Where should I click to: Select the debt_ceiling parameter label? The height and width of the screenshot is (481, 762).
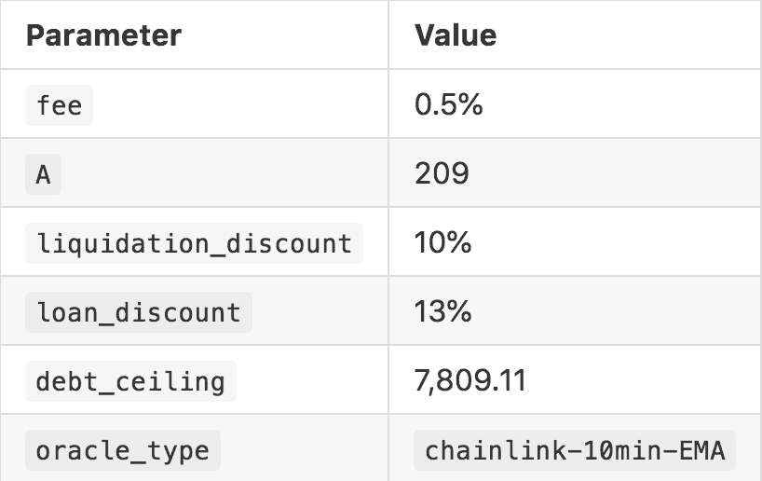pos(130,381)
